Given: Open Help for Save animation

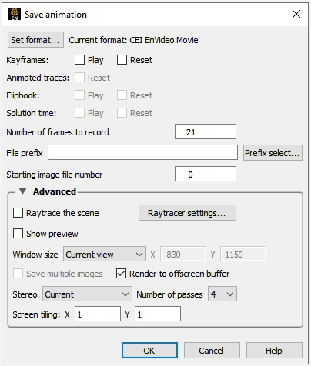Looking at the screenshot, I should (x=274, y=351).
